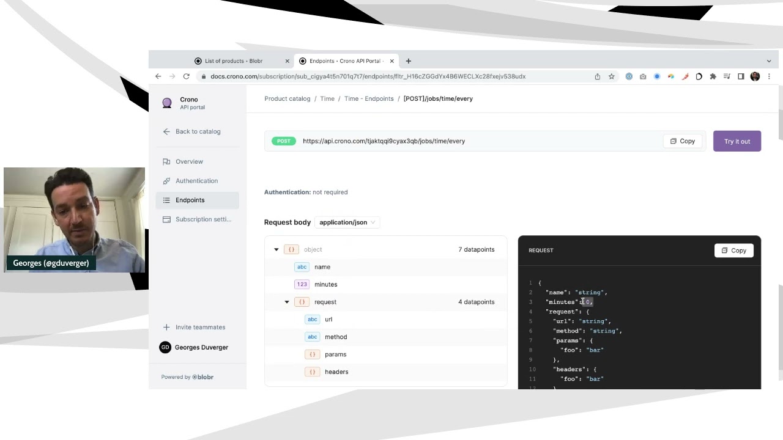Click Invite teammates
The image size is (783, 440).
pyautogui.click(x=194, y=327)
